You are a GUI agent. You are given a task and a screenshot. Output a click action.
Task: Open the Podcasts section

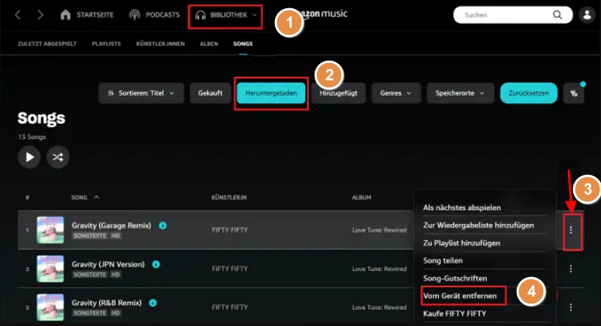(x=155, y=15)
